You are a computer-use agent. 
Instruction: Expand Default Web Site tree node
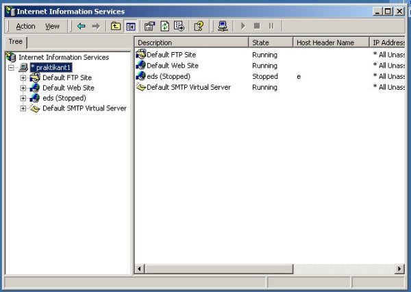(23, 88)
